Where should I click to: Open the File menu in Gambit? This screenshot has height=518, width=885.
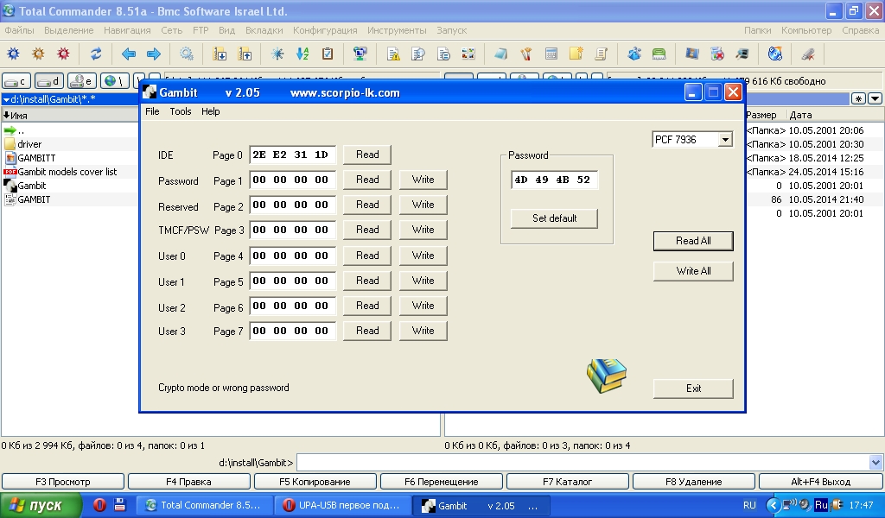[152, 111]
